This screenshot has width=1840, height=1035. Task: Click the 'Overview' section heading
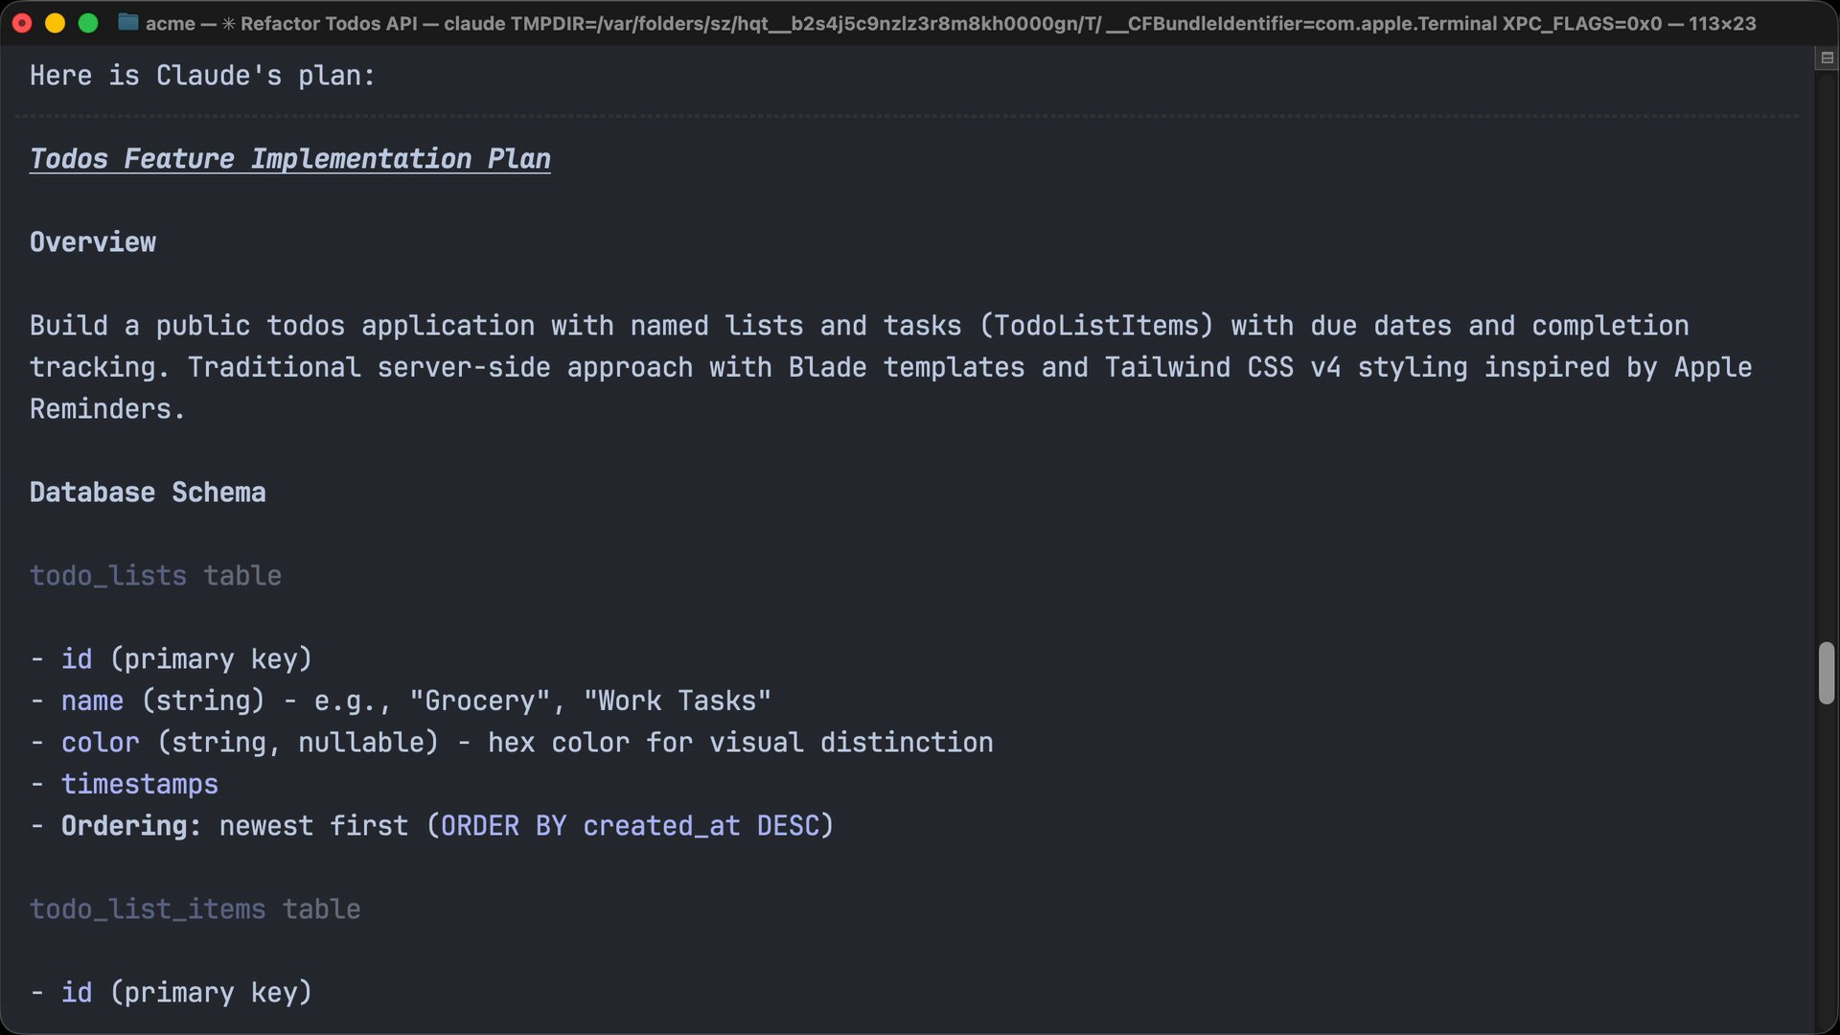pos(93,242)
